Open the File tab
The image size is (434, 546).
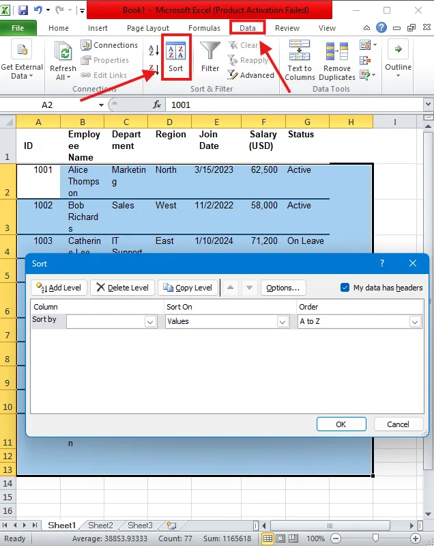click(x=18, y=28)
